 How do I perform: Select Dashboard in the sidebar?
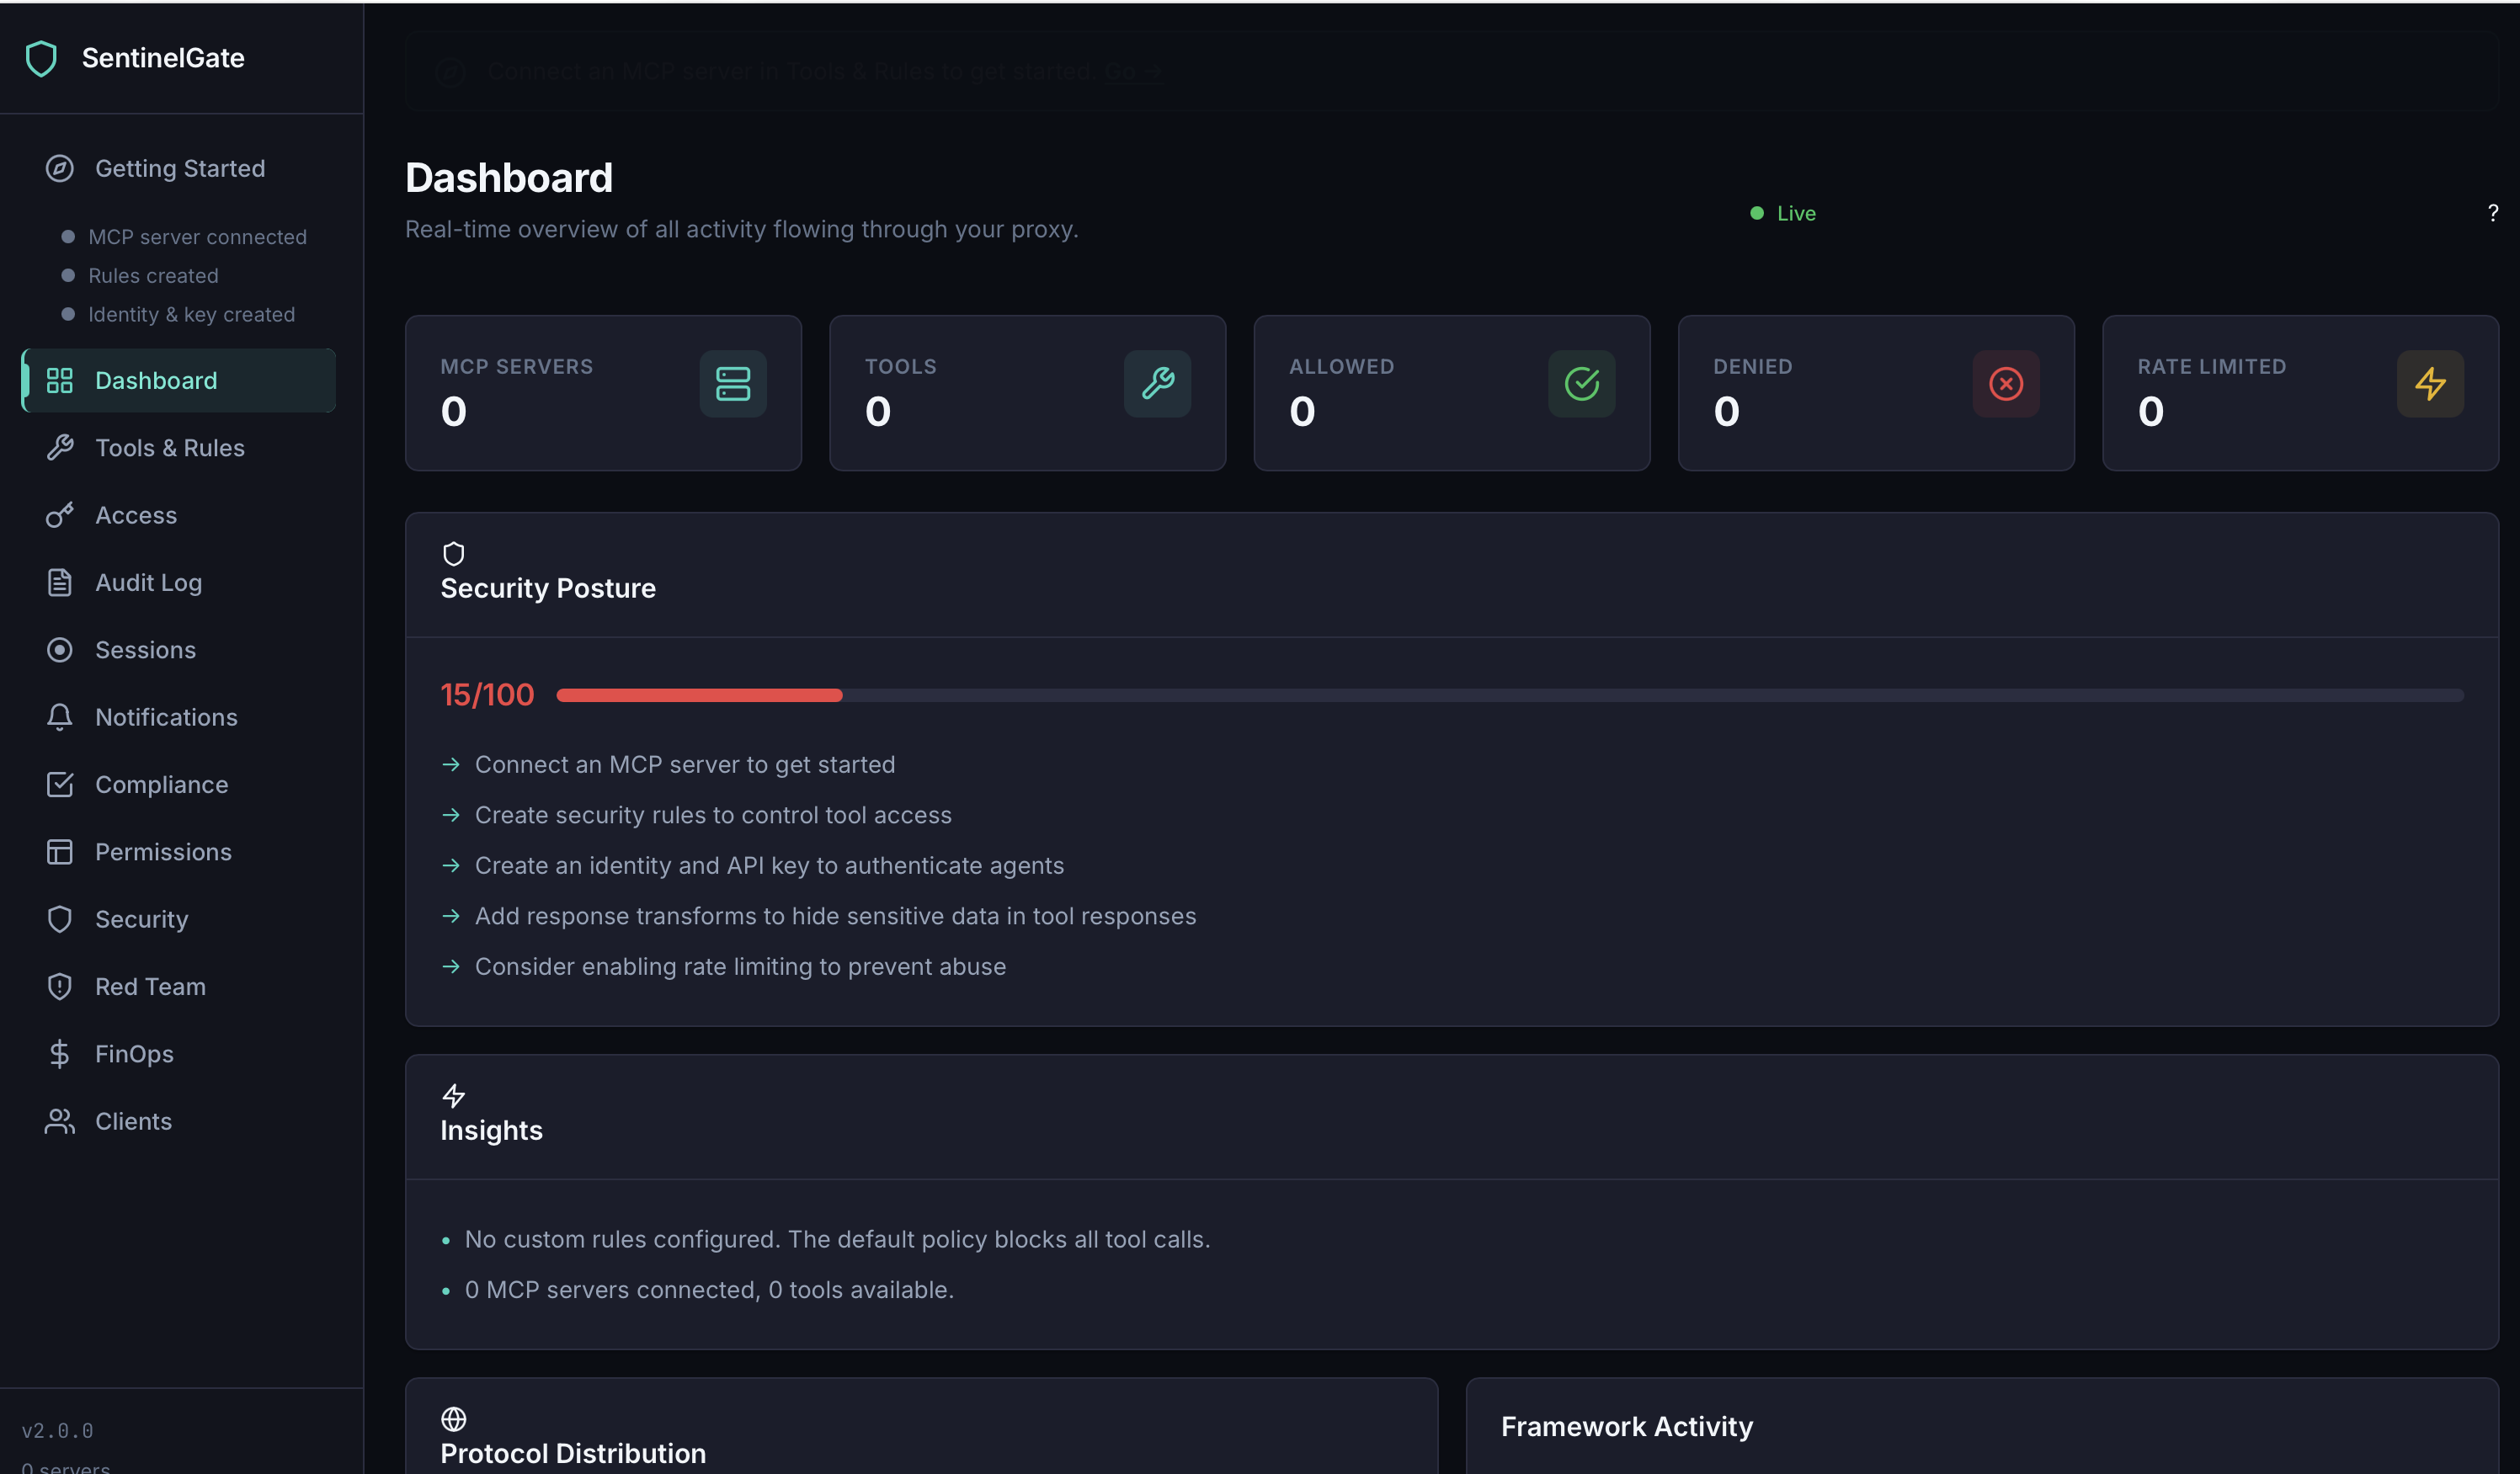click(156, 381)
